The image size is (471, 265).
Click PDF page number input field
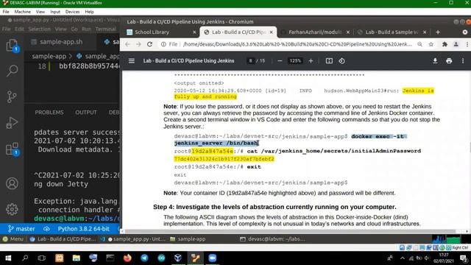tap(250, 60)
